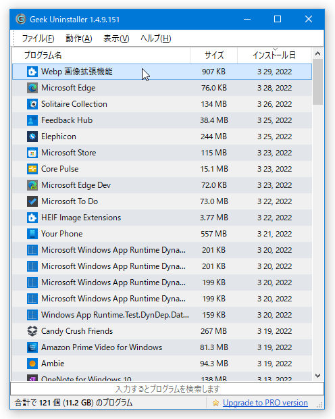Click the Geek Uninstaller title bar logo
The height and width of the screenshot is (419, 335).
pos(20,19)
